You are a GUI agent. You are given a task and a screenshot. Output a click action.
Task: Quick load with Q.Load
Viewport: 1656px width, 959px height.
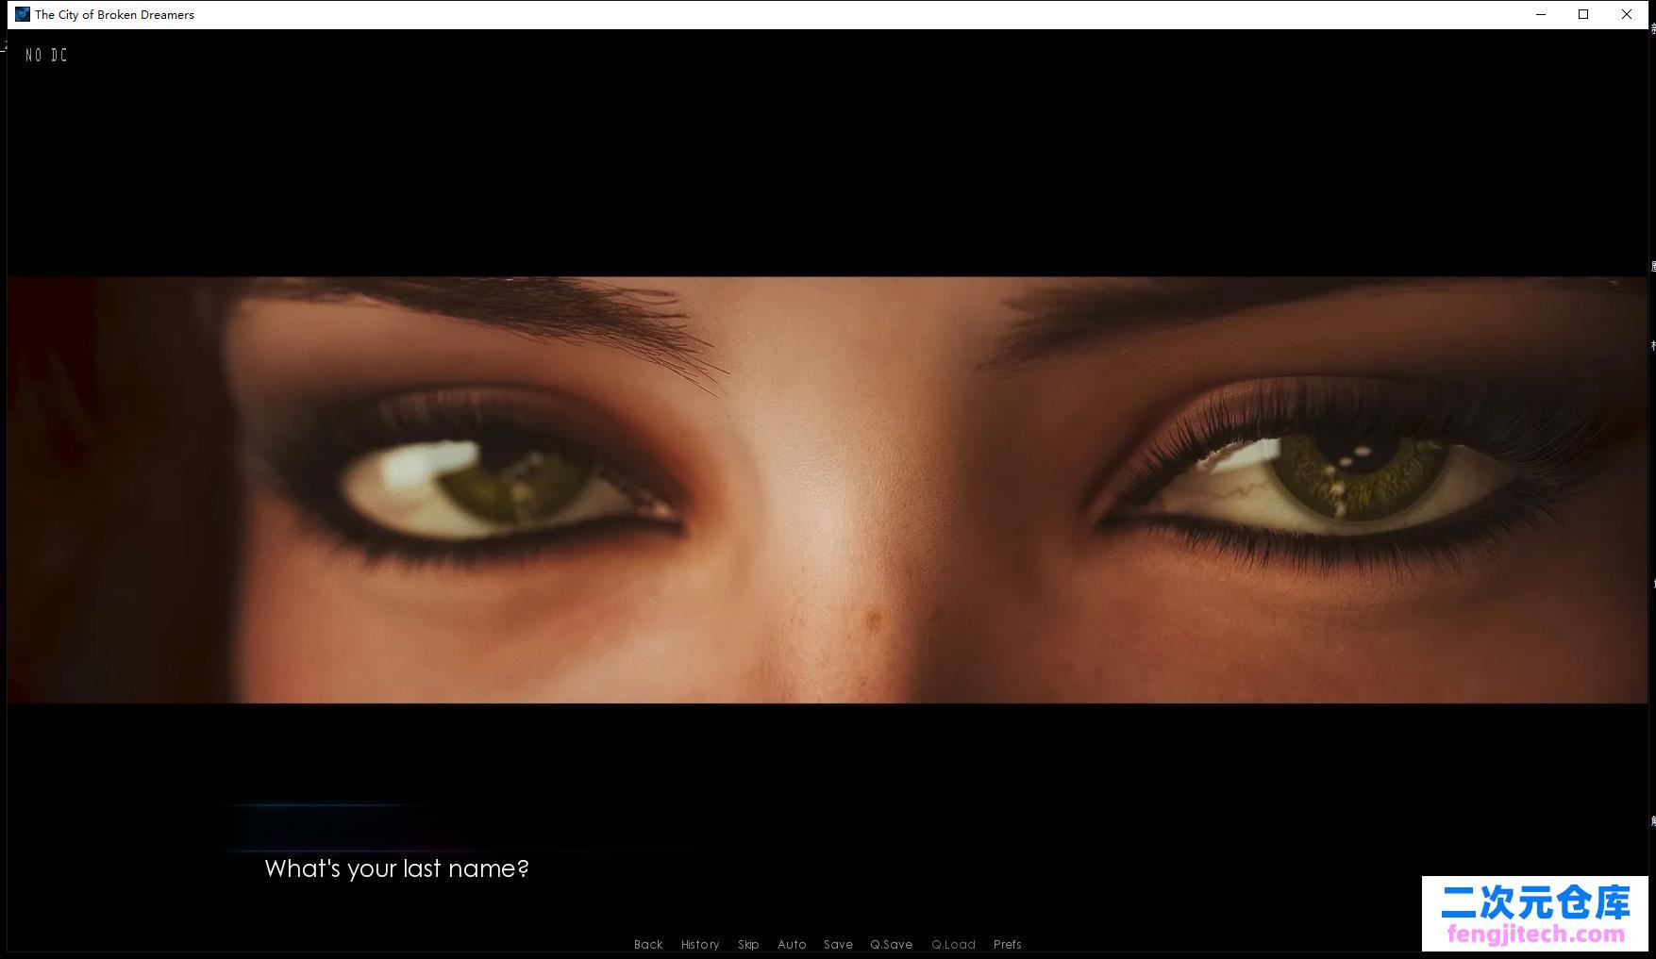pos(953,944)
